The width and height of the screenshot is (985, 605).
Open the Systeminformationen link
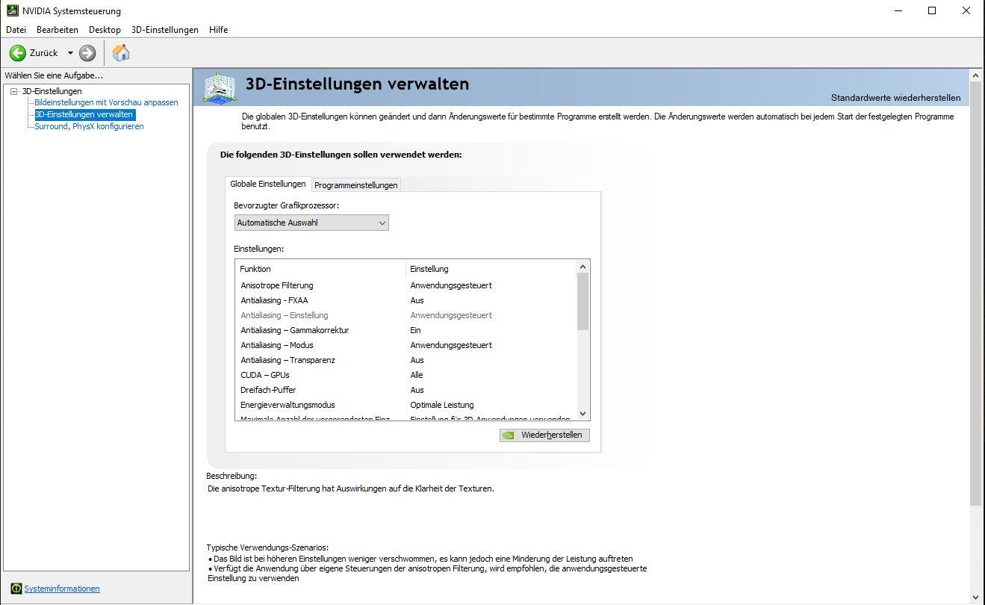point(62,589)
